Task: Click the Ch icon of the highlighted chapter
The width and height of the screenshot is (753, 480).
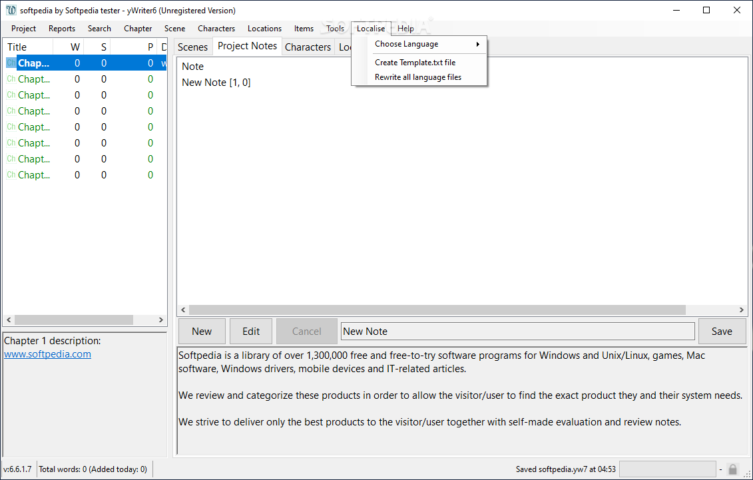Action: [11, 63]
